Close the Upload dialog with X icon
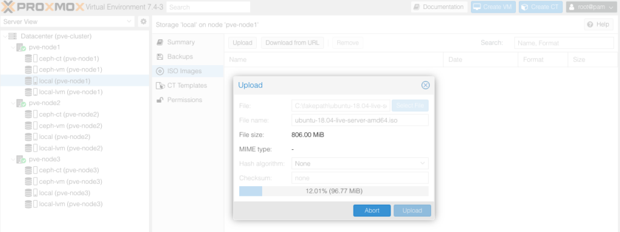The height and width of the screenshot is (232, 620). [426, 85]
